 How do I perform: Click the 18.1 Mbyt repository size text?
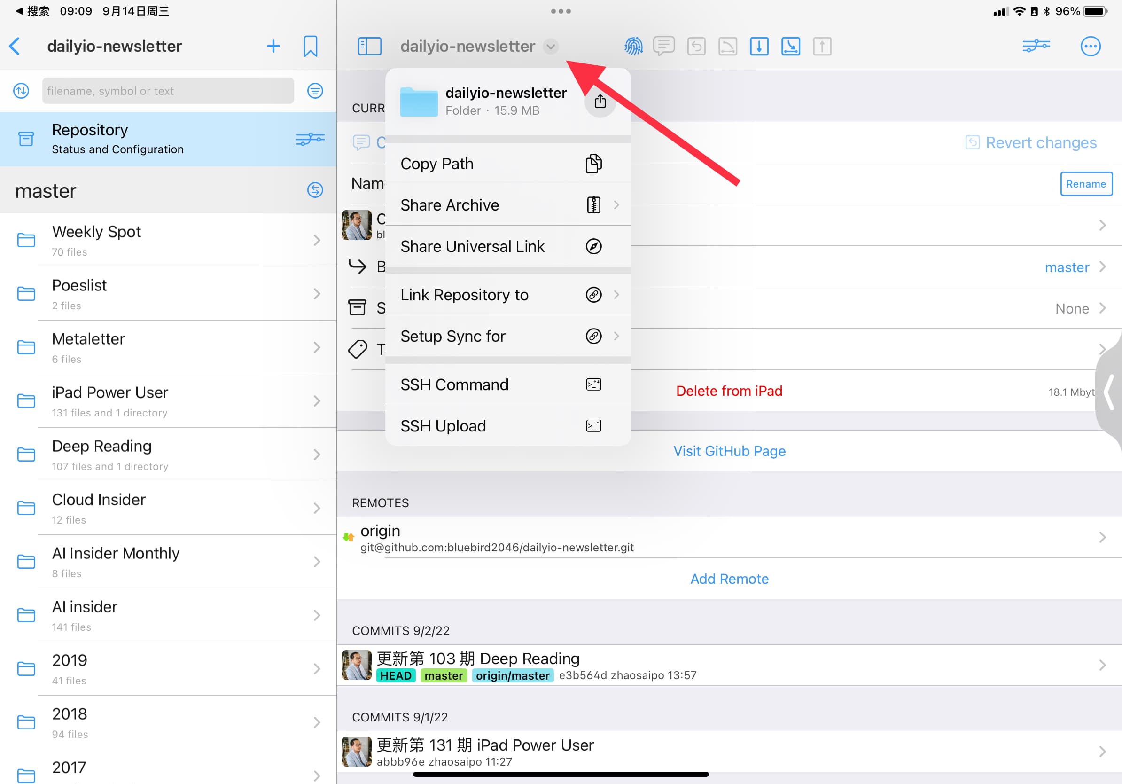[x=1071, y=392]
